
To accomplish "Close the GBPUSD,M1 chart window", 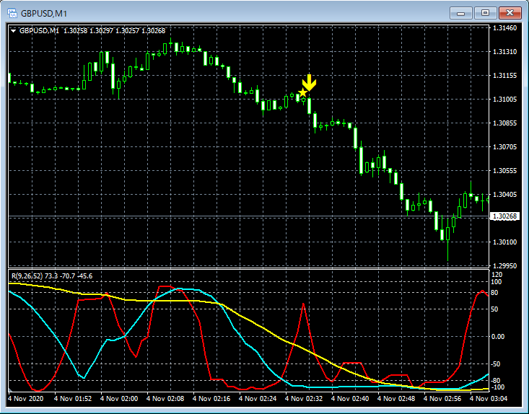I will point(510,13).
